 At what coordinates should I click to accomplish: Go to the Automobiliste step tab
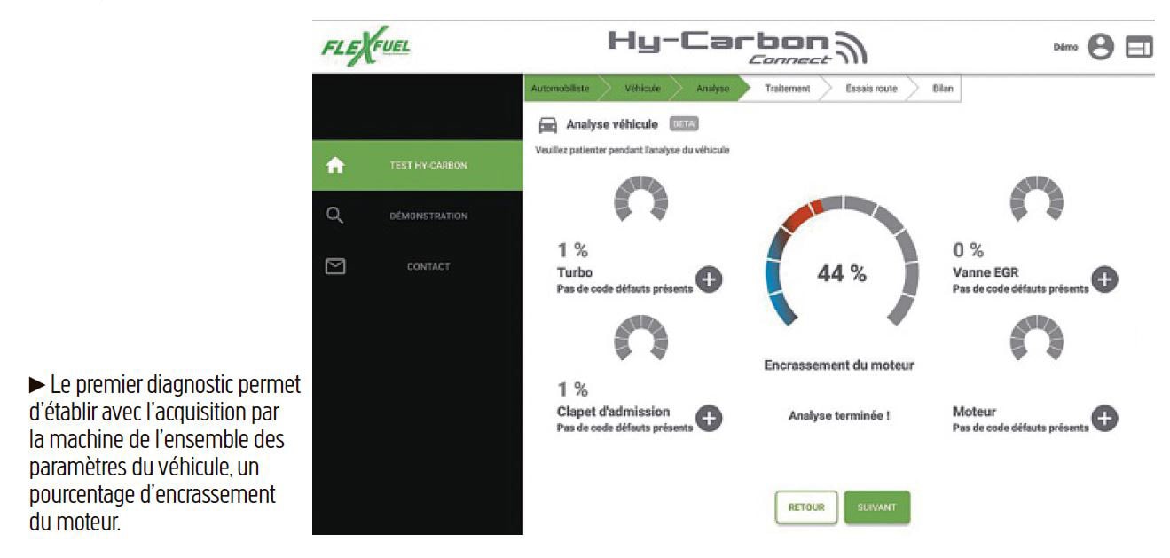coord(559,89)
